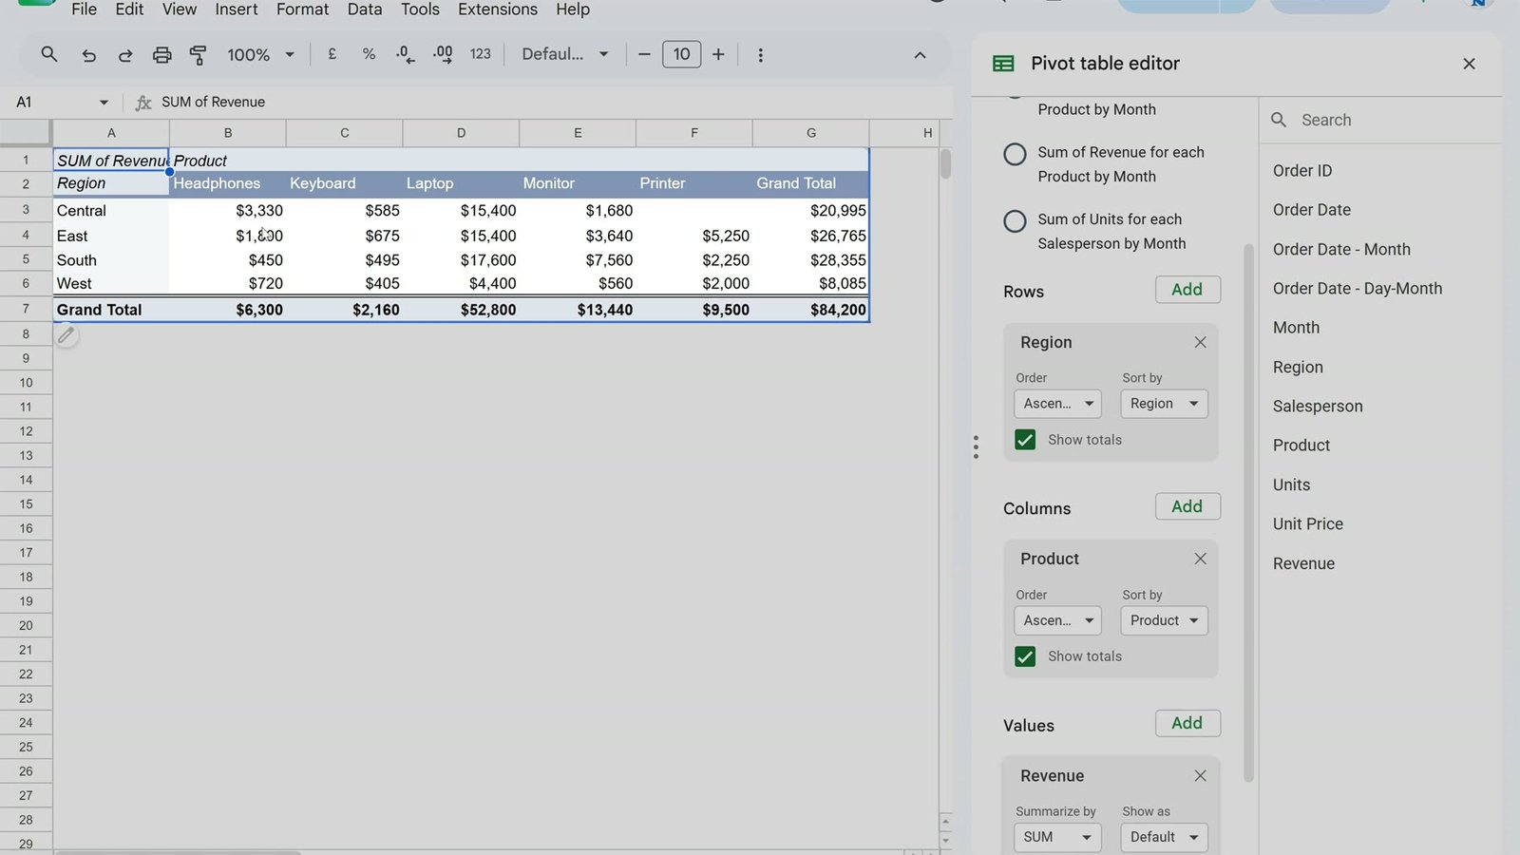Click the fx formula icon
Viewport: 1520px width, 855px height.
(143, 103)
